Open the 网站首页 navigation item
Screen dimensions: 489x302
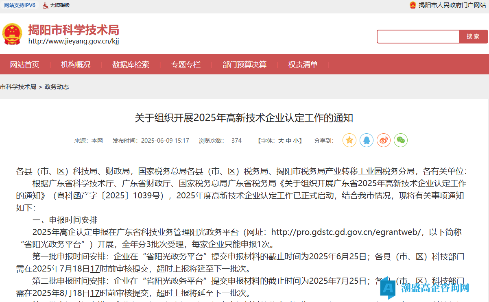(x=25, y=65)
